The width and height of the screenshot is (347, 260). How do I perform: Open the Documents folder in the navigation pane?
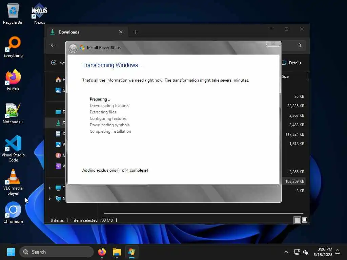pos(60,133)
